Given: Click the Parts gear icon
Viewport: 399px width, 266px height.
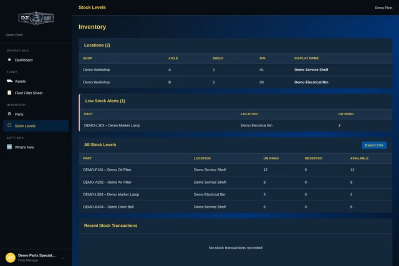Looking at the screenshot, I should [9, 114].
